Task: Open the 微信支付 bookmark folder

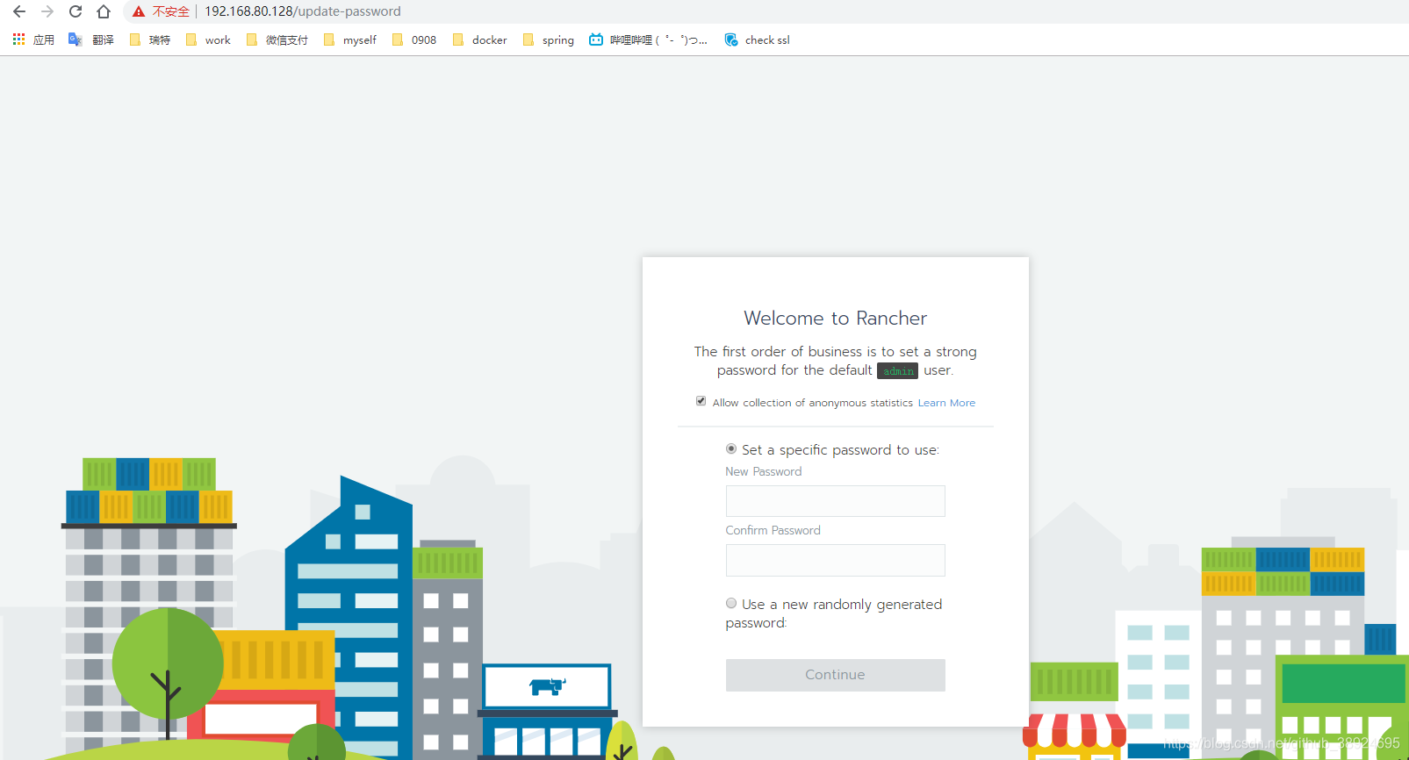Action: pos(277,39)
